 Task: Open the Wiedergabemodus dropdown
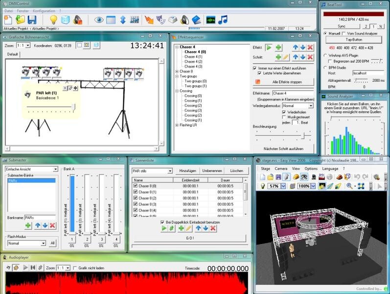[311, 105]
